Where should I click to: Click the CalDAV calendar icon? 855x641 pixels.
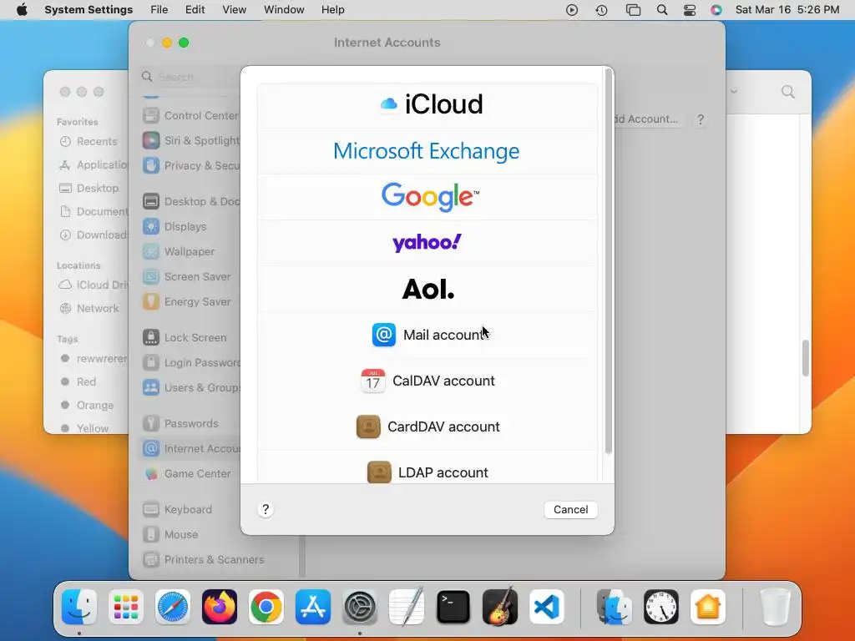[373, 381]
